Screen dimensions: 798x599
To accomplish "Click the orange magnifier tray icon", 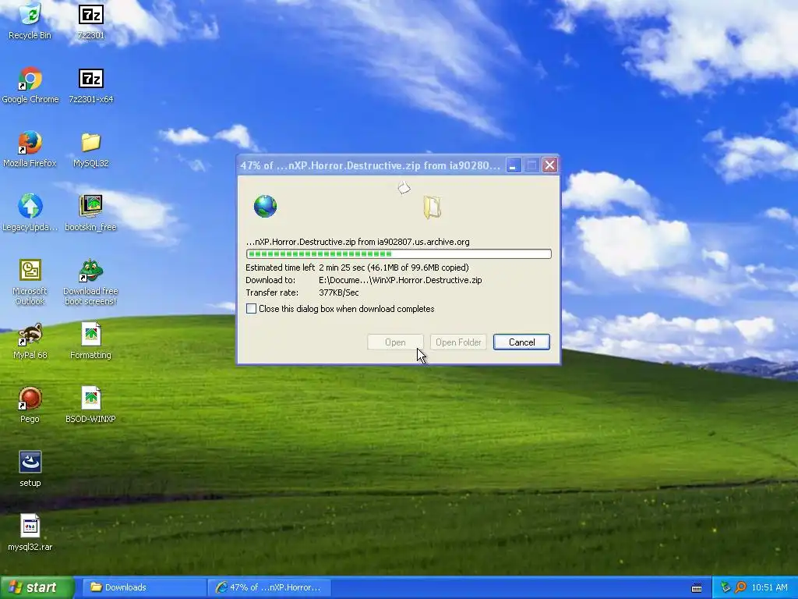I will tap(740, 587).
